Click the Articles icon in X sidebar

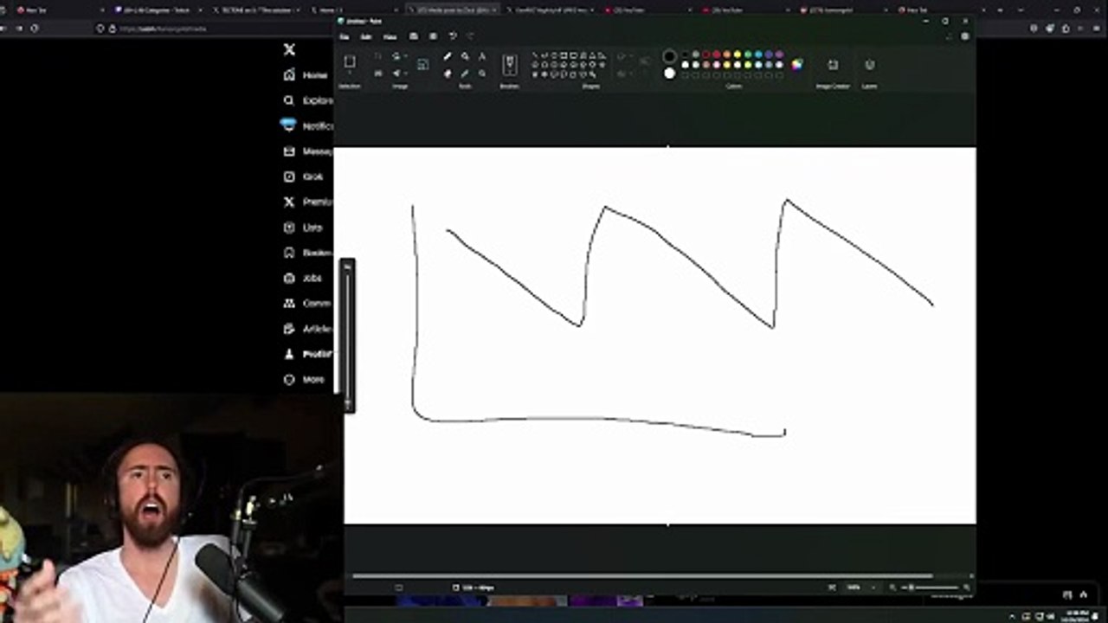pos(289,329)
